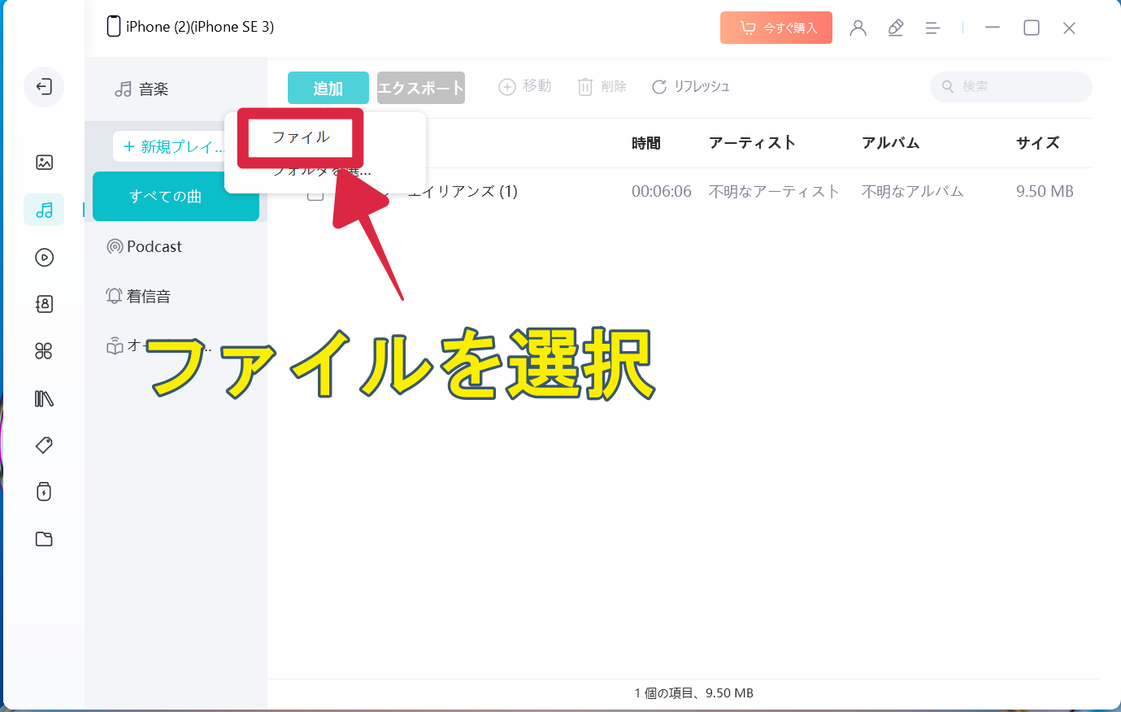The height and width of the screenshot is (712, 1121).
Task: Tick the checkbox for the song row
Action: [x=315, y=194]
